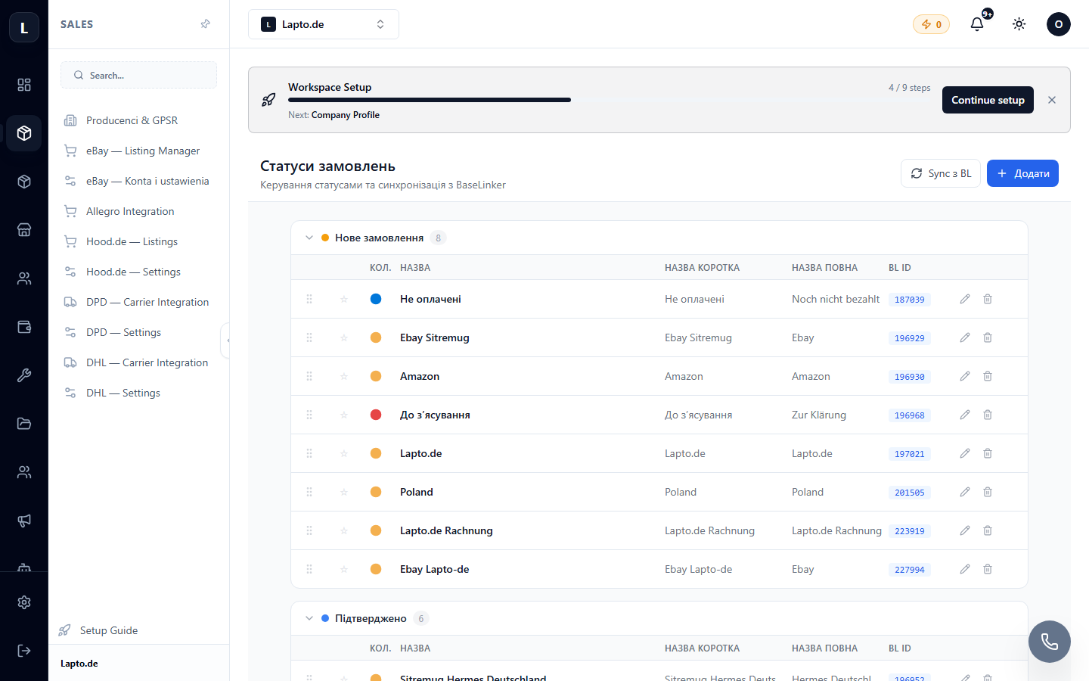Screen dimensions: 1089x681
Task: Open the wallet icon in left rail
Action: 24,327
